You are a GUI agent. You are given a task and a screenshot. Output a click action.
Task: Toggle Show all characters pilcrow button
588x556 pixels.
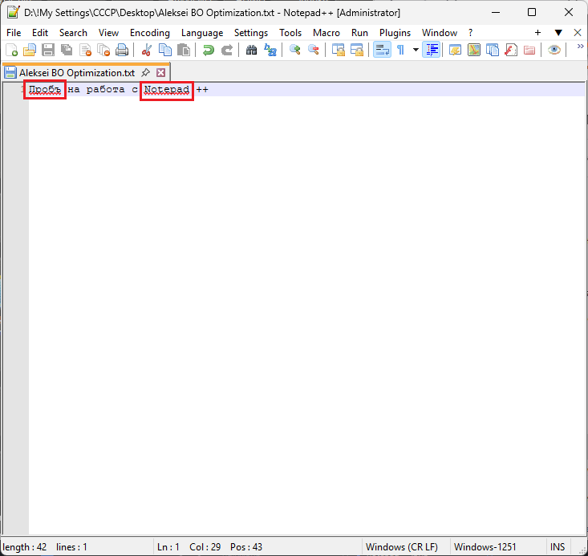(x=400, y=50)
